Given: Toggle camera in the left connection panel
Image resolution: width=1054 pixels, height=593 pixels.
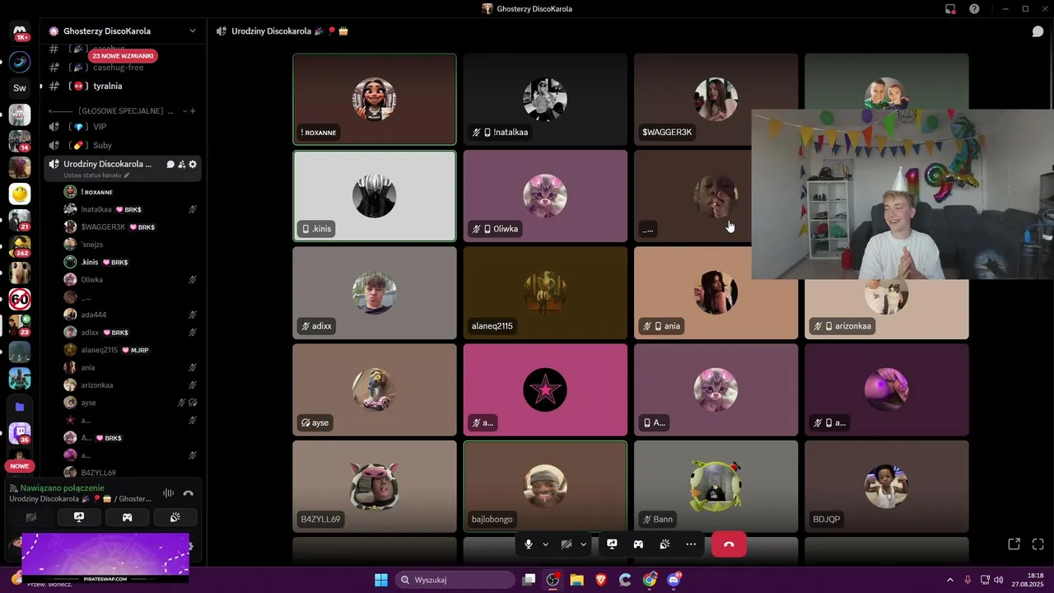Looking at the screenshot, I should (31, 517).
